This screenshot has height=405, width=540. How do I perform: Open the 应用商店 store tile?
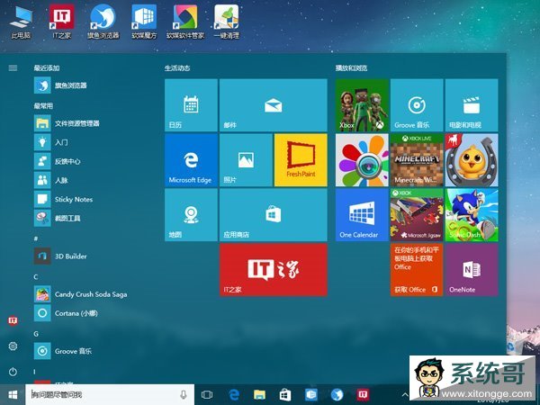pos(274,215)
